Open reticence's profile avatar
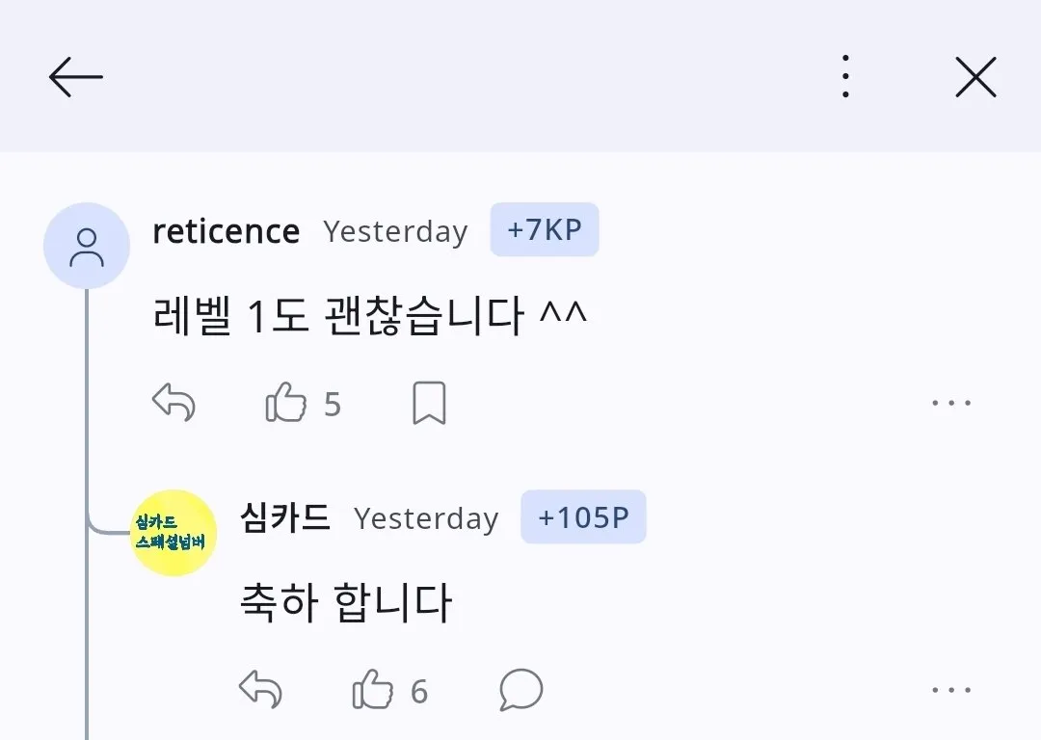The image size is (1041, 740). coord(87,245)
